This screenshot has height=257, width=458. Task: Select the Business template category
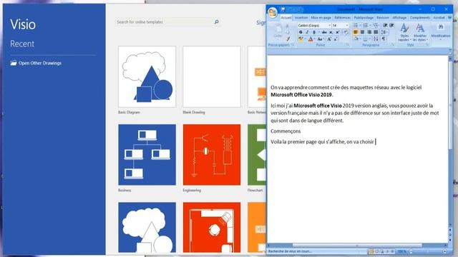[x=147, y=155]
